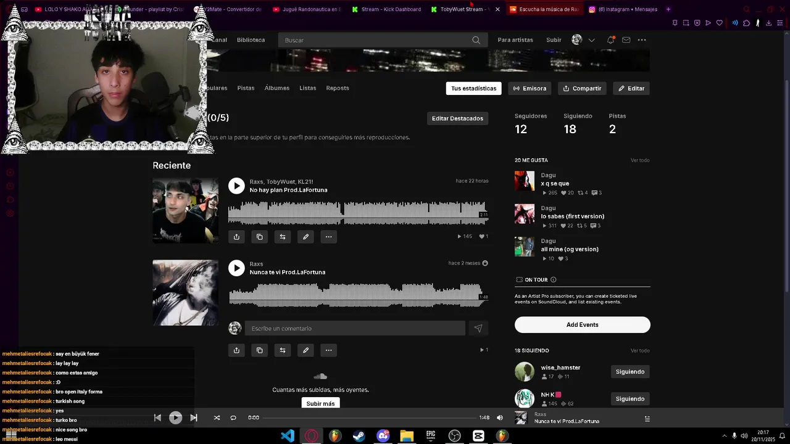This screenshot has width=790, height=444.
Task: Open liked track x q se que
Action: tap(555, 184)
